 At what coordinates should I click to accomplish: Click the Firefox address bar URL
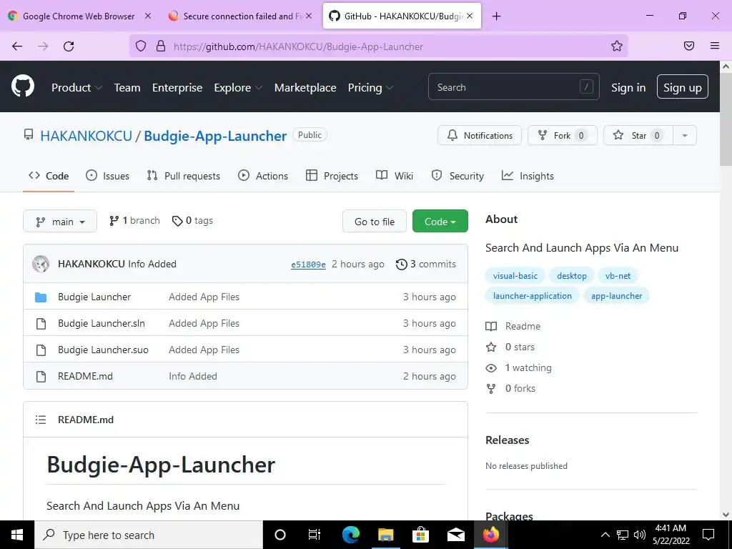298,46
